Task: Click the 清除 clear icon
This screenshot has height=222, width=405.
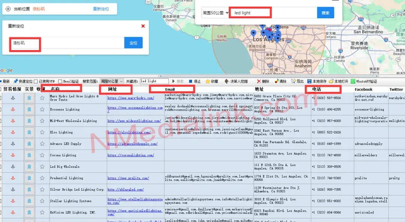Action: tap(277, 81)
